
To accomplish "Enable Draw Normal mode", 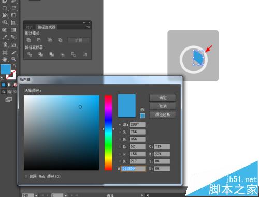I will click(4, 92).
